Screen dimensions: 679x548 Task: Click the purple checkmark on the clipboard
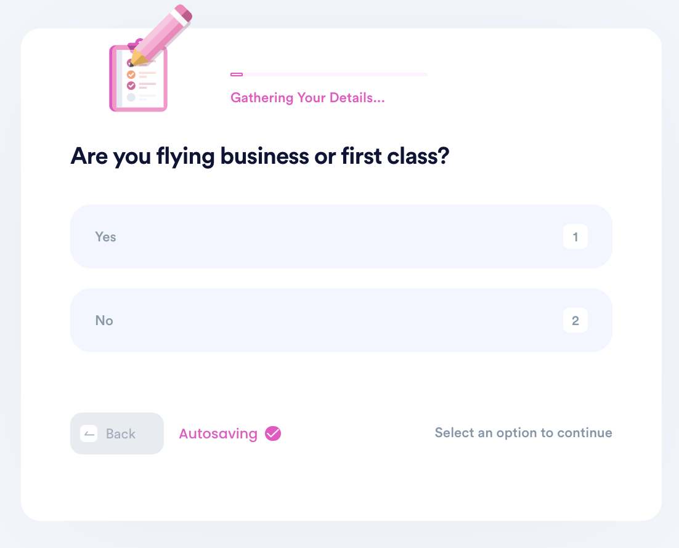point(131,86)
